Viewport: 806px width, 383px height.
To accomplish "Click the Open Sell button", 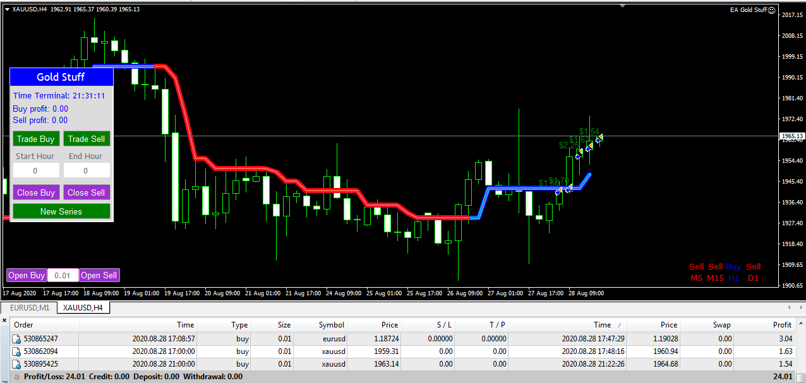I will 99,275.
